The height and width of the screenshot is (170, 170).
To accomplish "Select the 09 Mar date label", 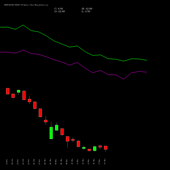I will (x=67, y=161).
